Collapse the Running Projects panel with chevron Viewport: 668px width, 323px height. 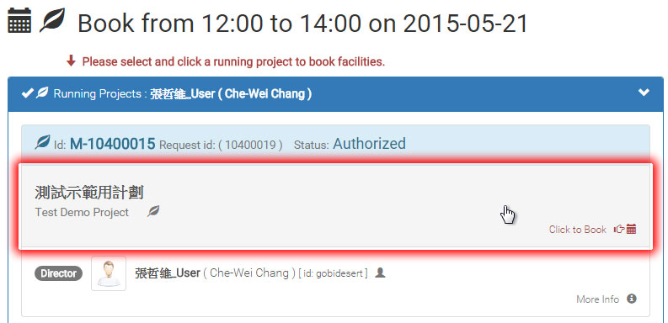pyautogui.click(x=644, y=93)
